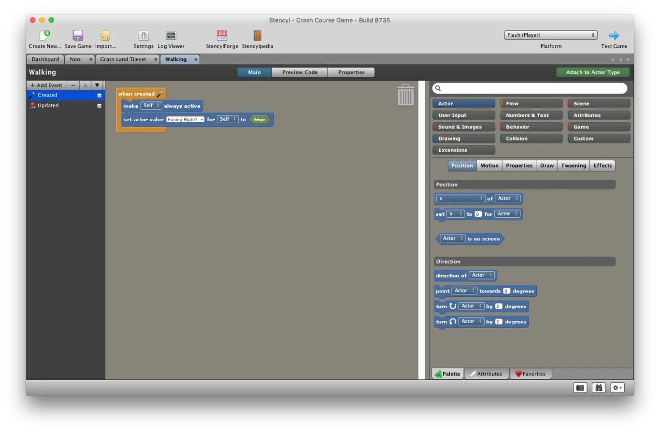The image size is (660, 433).
Task: Open Actor dropdown in 'is on screen' block
Action: coord(453,238)
